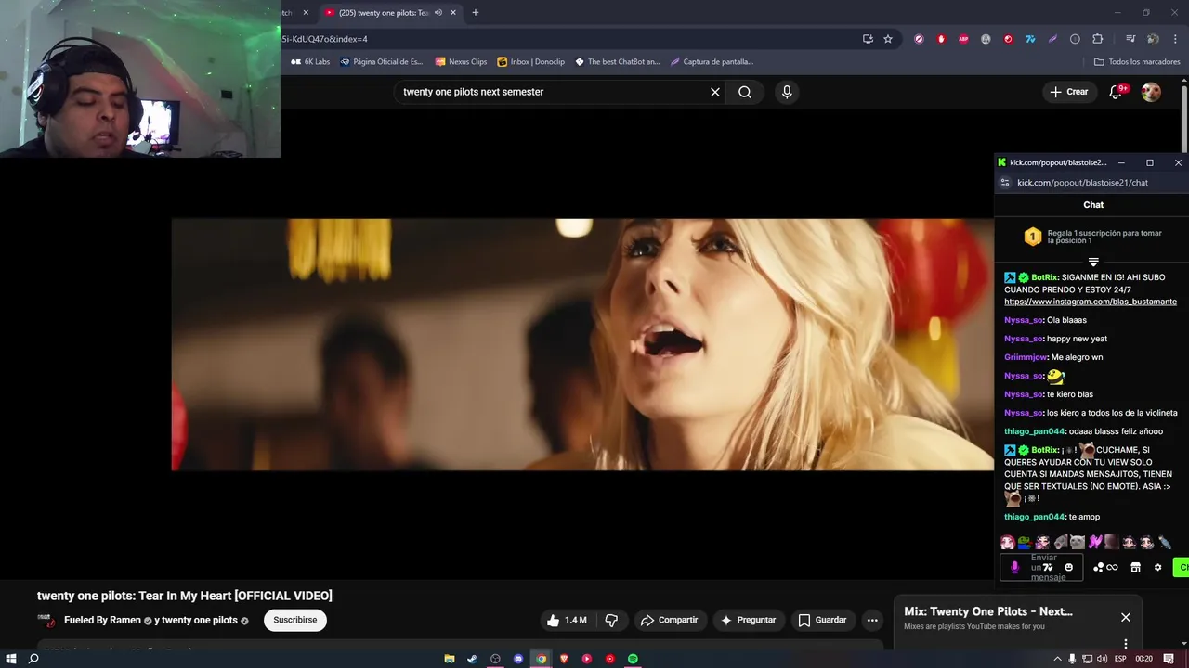Image resolution: width=1189 pixels, height=668 pixels.
Task: Open the Kick shop storefront icon
Action: click(x=1135, y=567)
